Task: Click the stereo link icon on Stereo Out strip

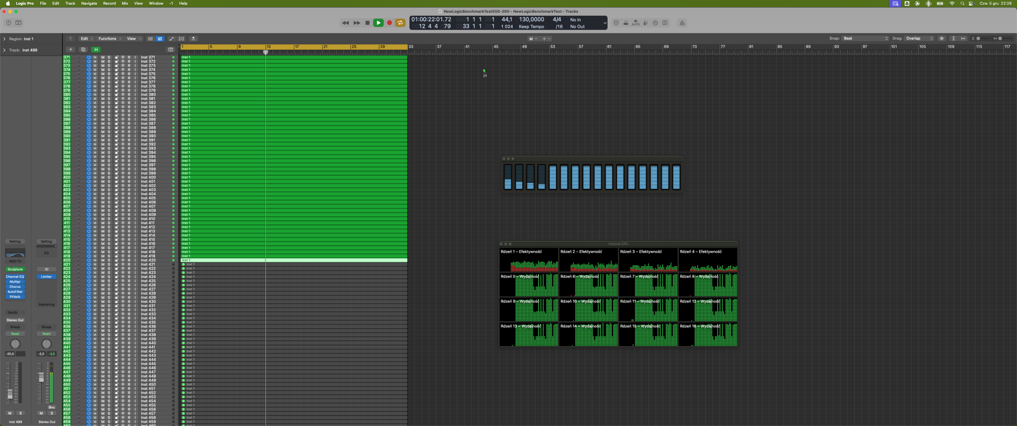Action: coord(46,269)
